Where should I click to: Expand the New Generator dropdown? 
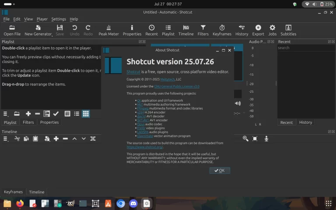[38, 30]
